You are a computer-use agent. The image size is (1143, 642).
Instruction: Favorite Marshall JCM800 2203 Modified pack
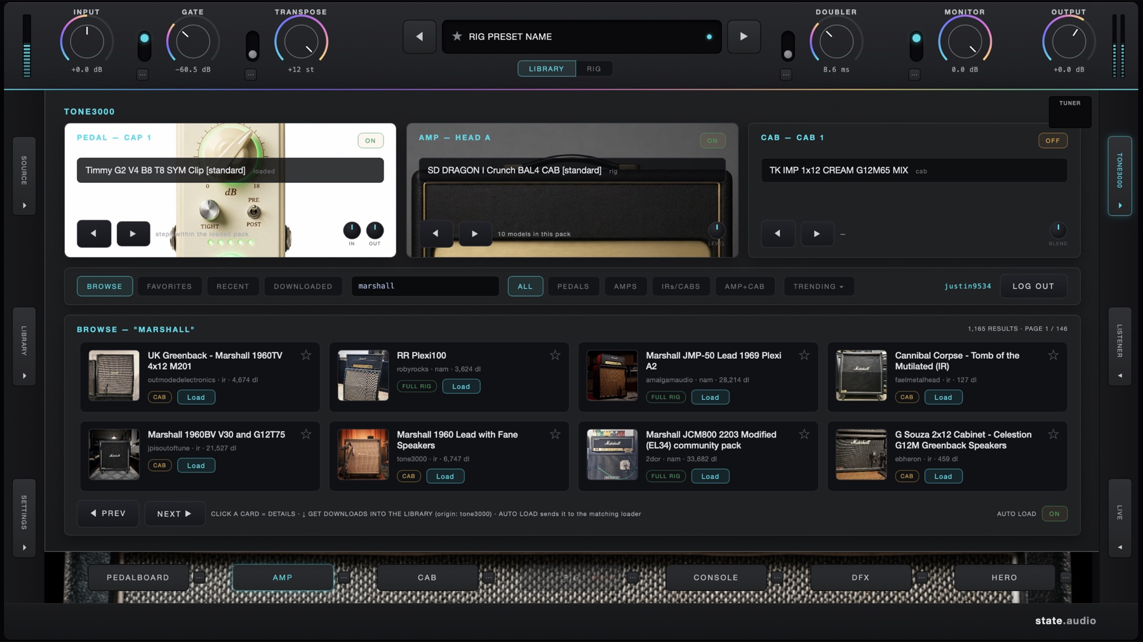tap(804, 434)
